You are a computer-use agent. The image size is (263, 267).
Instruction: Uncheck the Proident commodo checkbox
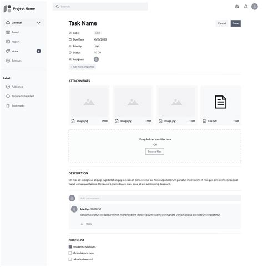(70, 247)
